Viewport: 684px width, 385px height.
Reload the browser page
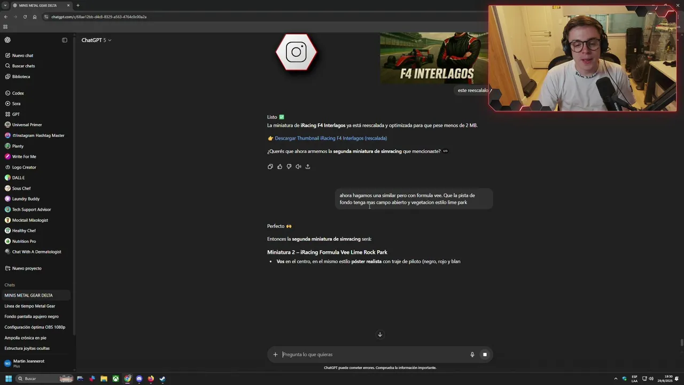coord(25,17)
